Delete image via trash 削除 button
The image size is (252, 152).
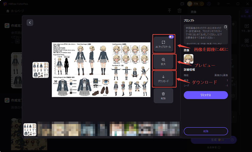163,96
